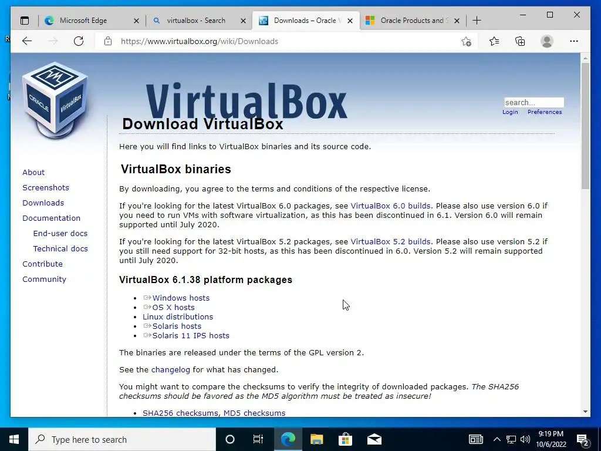601x451 pixels.
Task: View site information lock icon
Action: point(108,41)
